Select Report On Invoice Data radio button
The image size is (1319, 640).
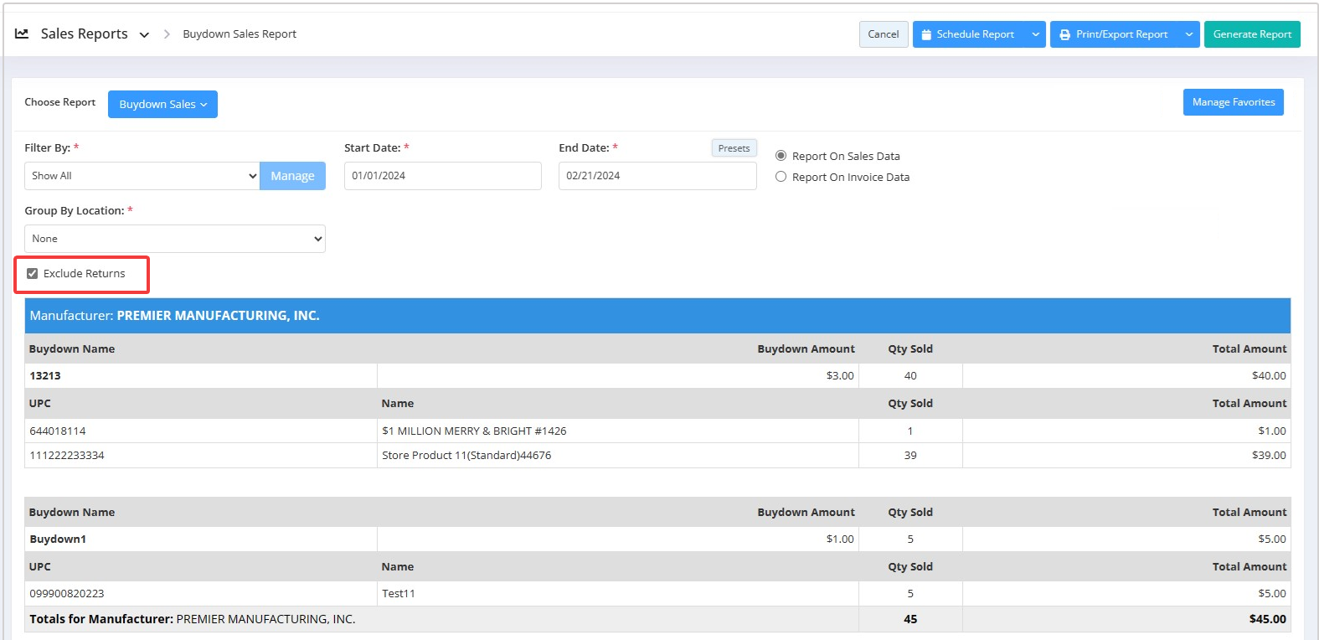[x=781, y=177]
